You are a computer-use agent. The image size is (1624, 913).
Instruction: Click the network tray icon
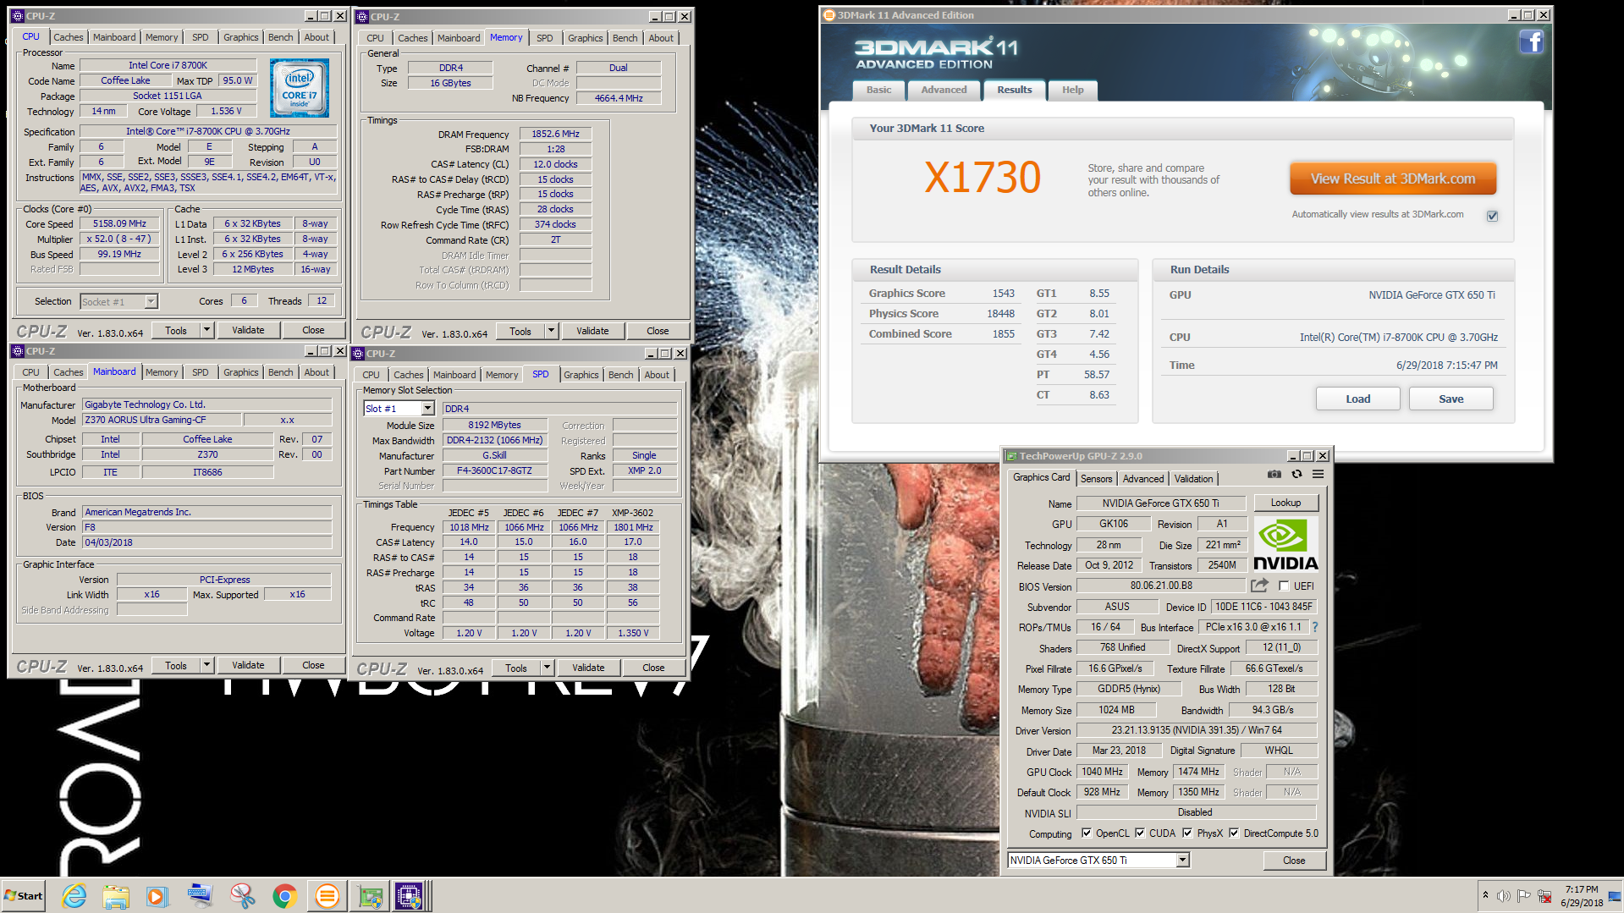click(1544, 896)
